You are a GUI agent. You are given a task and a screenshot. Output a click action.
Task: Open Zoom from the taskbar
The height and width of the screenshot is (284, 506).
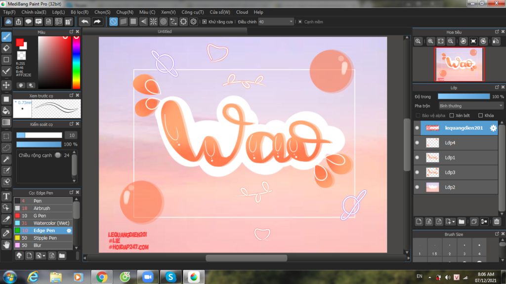(148, 277)
